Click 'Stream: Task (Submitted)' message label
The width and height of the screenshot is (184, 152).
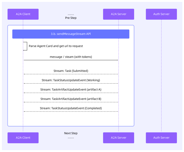71,71
